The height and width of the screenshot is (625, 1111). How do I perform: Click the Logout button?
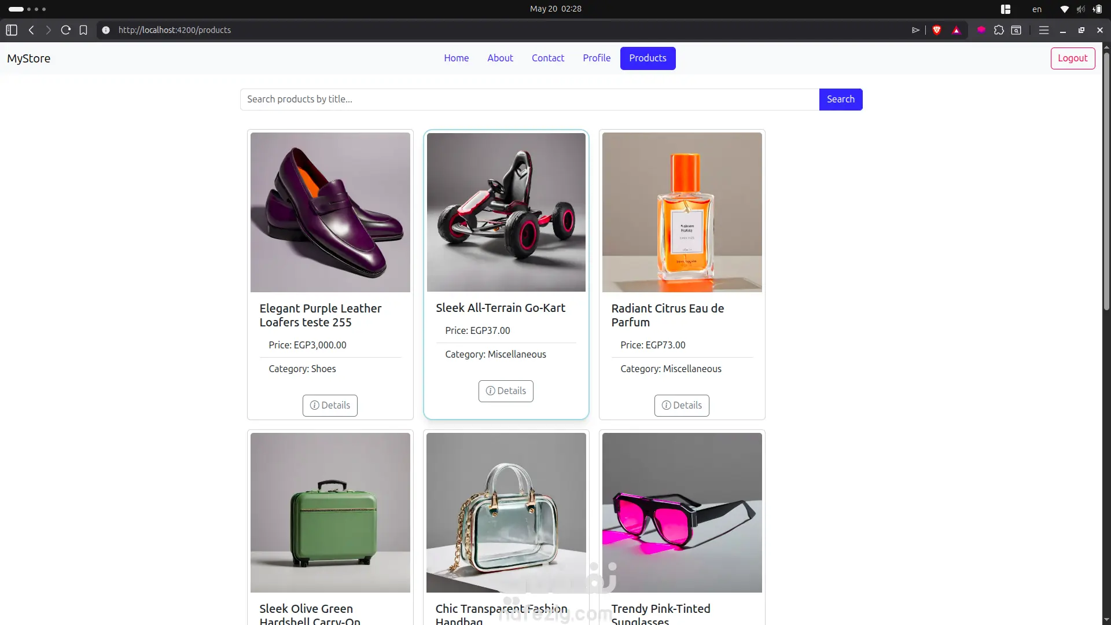1073,58
